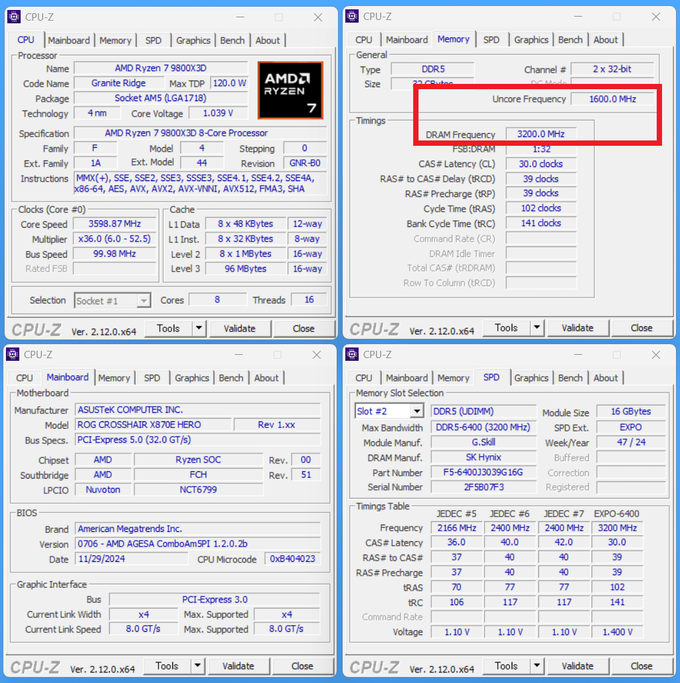Screen dimensions: 680x683
Task: Open About tab in the Mainboard window
Action: [x=266, y=378]
